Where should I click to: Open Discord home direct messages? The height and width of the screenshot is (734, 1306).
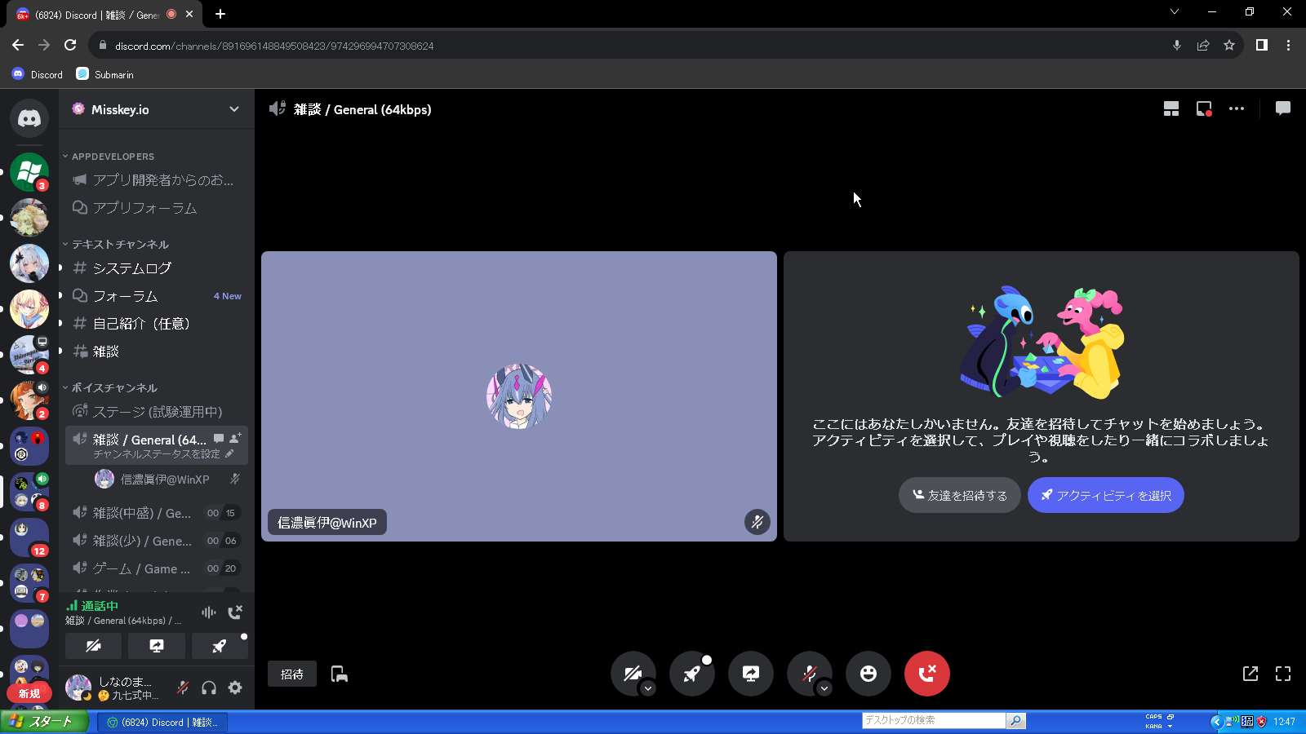pos(29,118)
